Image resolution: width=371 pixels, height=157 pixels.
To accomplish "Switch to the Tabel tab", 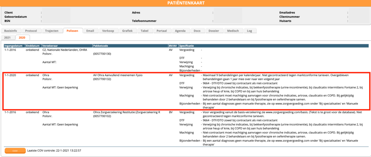I will [x=145, y=31].
